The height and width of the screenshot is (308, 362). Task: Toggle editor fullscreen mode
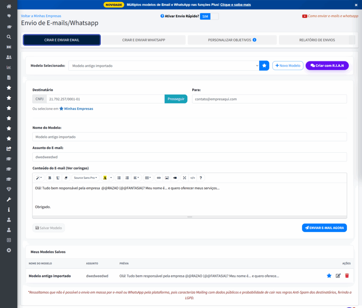[185, 178]
